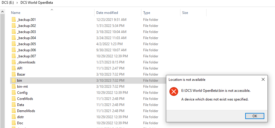
Task: Click the folder icon for _downloads
Action: pos(14,62)
